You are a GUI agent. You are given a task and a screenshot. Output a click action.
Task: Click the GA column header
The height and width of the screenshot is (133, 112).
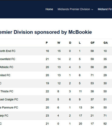click(x=106, y=43)
